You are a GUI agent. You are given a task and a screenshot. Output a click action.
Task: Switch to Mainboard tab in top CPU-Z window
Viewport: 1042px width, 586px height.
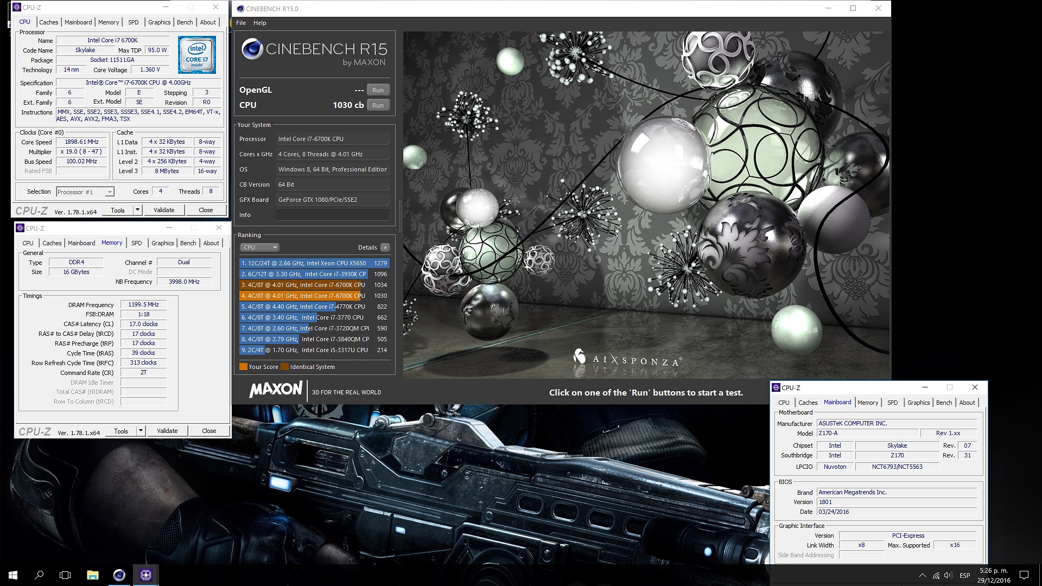(78, 22)
